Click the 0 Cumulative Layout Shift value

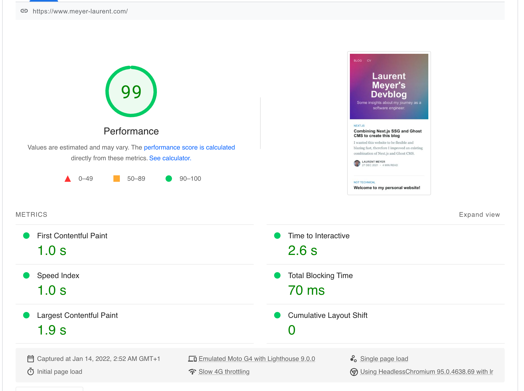click(292, 330)
